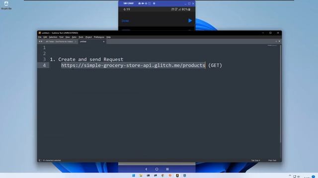This screenshot has height=178, width=318.
Task: Open the Tab Size selector in status bar
Action: click(255, 160)
